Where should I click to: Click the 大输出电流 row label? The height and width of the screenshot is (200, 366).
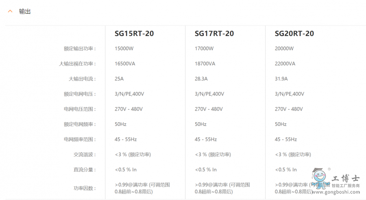(82, 79)
